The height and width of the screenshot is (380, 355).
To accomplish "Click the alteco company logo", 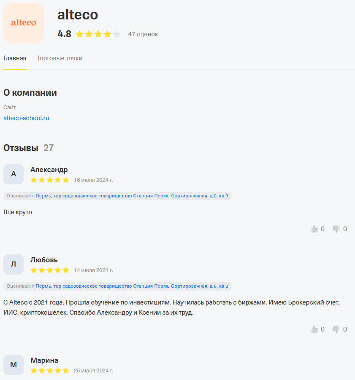I will click(x=23, y=23).
